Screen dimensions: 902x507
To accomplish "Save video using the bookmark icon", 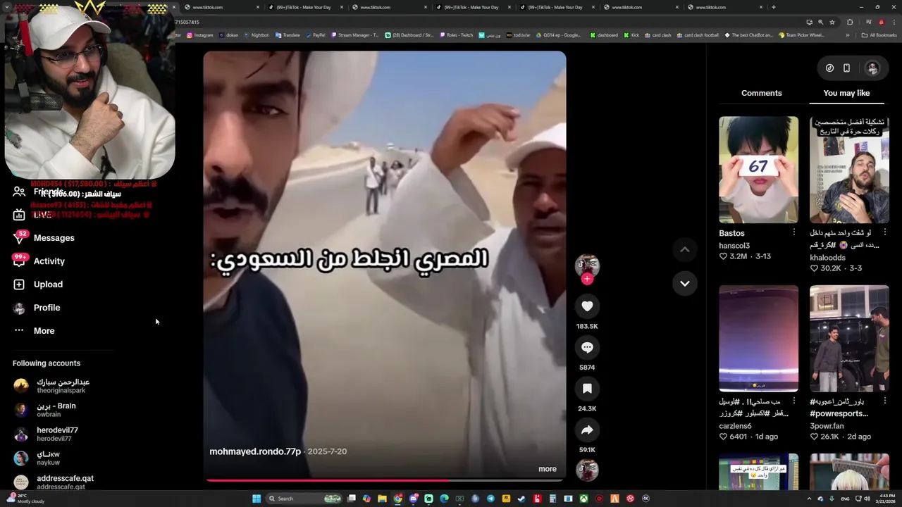I will [587, 389].
